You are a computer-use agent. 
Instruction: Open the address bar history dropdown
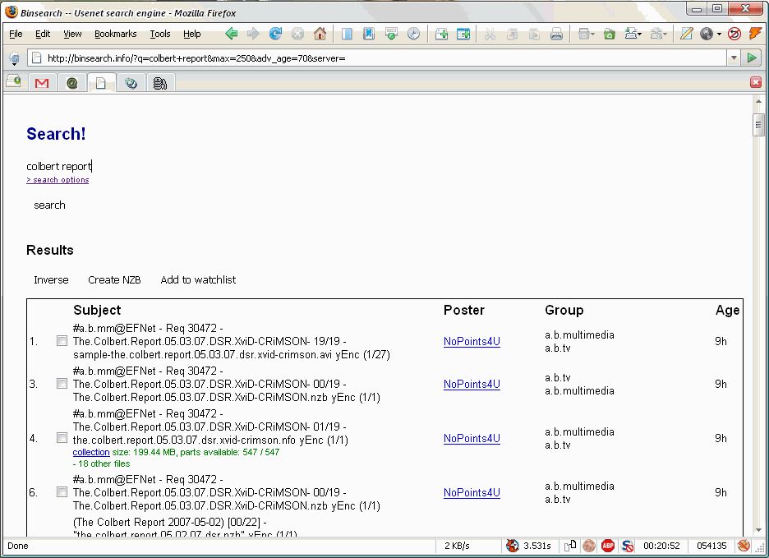coord(733,58)
